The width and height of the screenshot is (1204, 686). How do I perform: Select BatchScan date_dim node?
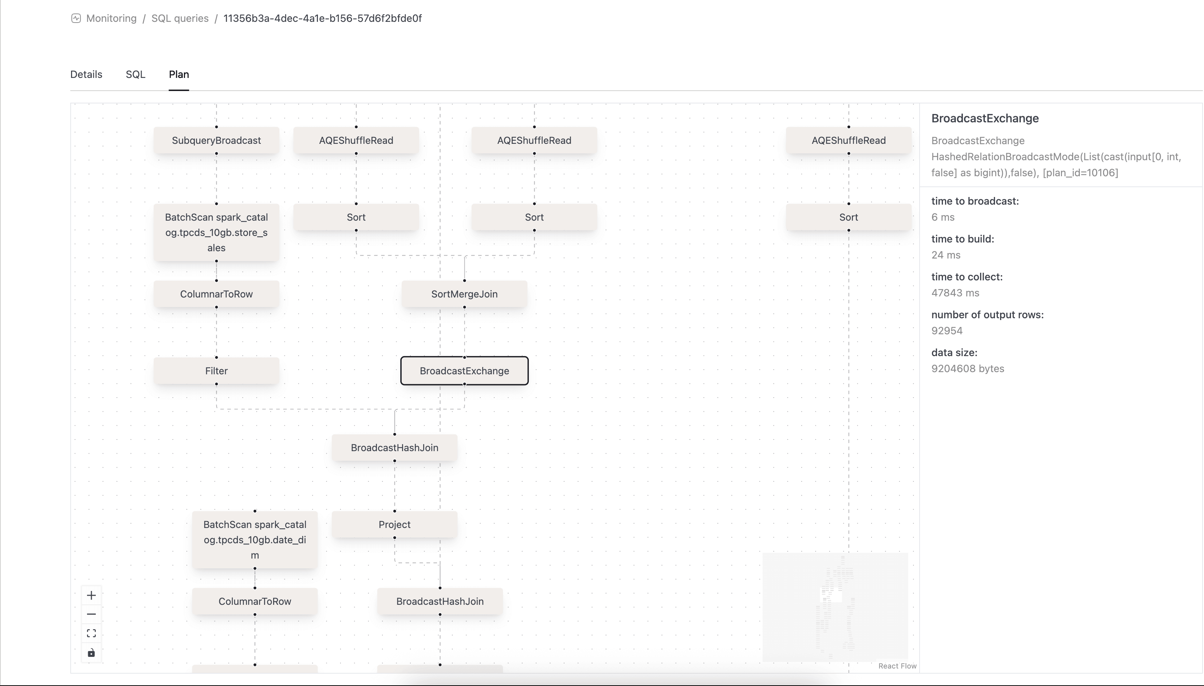(x=255, y=540)
